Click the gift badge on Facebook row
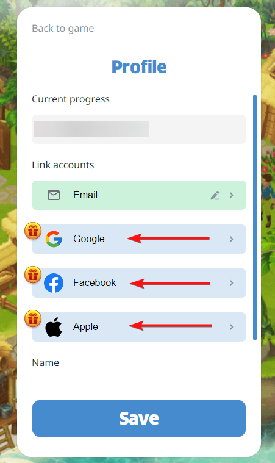The height and width of the screenshot is (463, 275). (x=33, y=275)
